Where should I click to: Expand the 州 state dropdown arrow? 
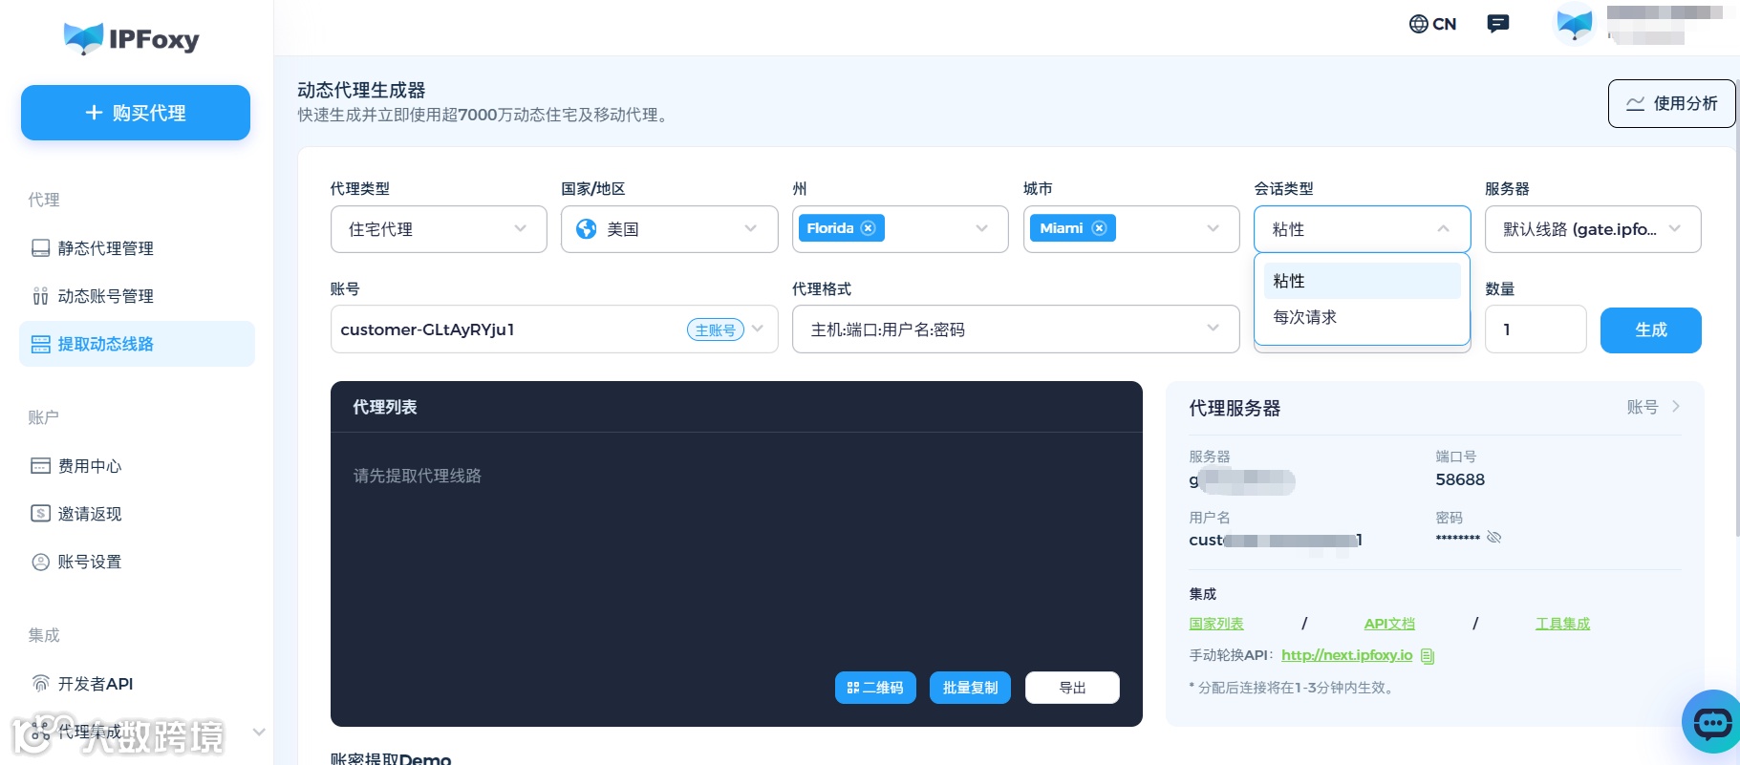[x=981, y=229]
